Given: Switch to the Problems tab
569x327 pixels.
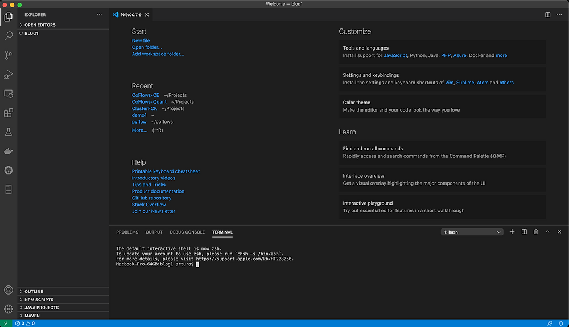Looking at the screenshot, I should click(127, 232).
